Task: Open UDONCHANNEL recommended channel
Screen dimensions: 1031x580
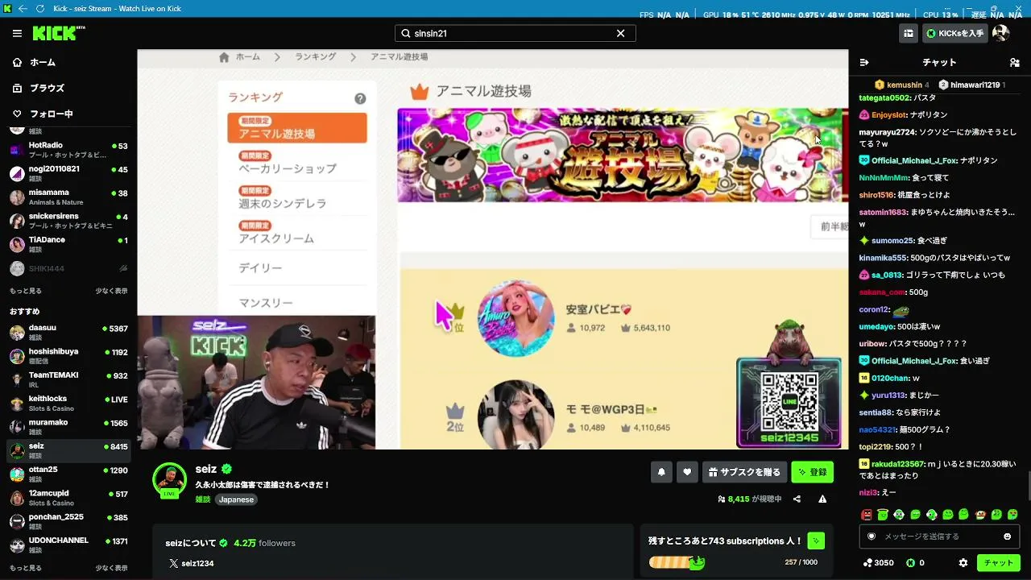Action: (68, 544)
